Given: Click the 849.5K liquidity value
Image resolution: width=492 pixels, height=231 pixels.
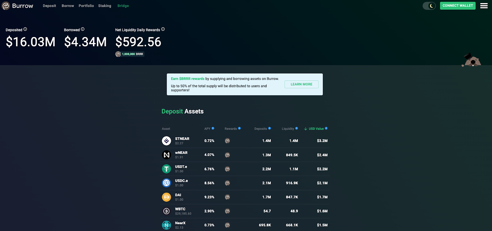Looking at the screenshot, I should click(x=292, y=155).
